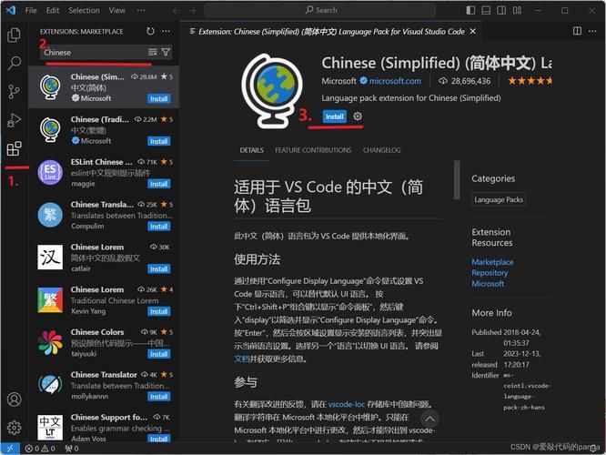The width and height of the screenshot is (606, 455).
Task: Show errors and warnings in status bar
Action: point(40,449)
